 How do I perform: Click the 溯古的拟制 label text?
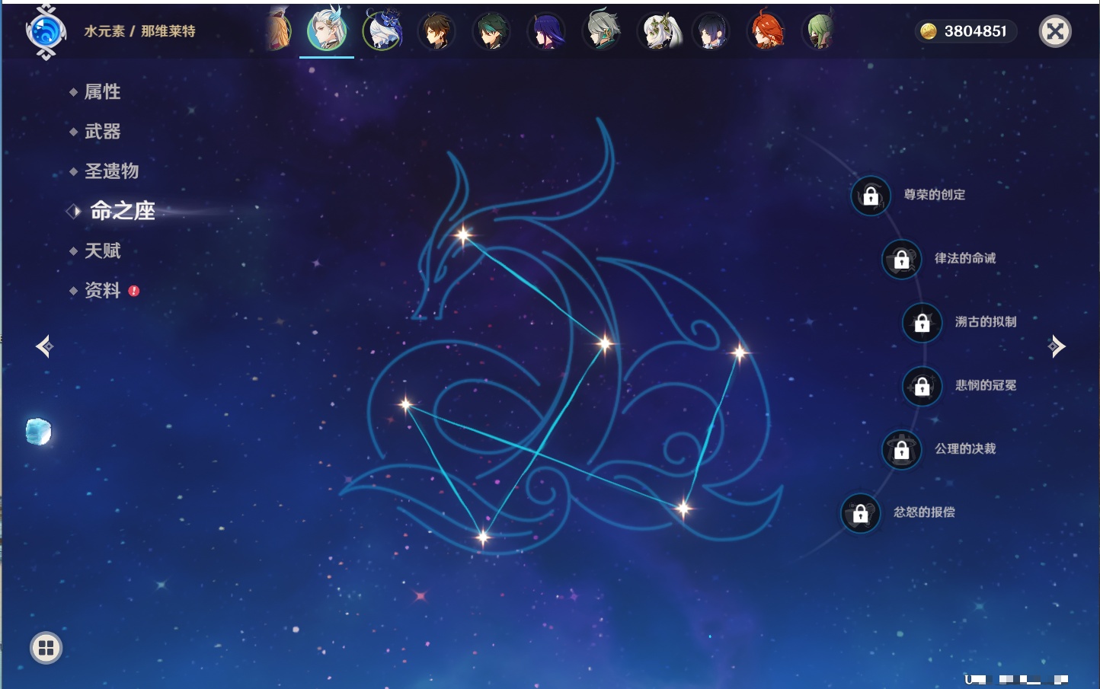[986, 321]
